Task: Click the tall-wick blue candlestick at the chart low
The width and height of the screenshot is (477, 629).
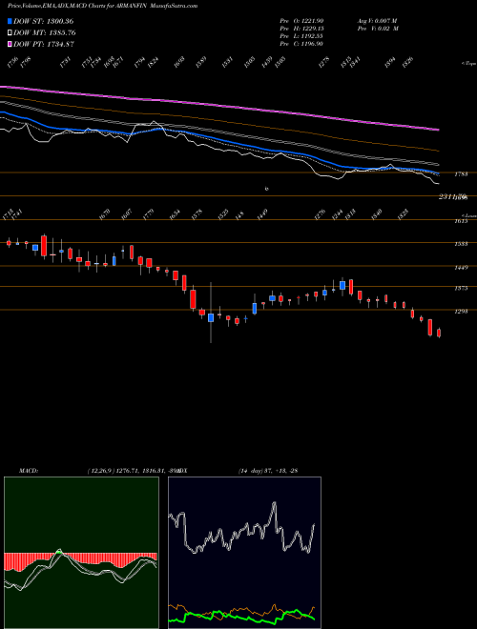Action: coord(211,317)
